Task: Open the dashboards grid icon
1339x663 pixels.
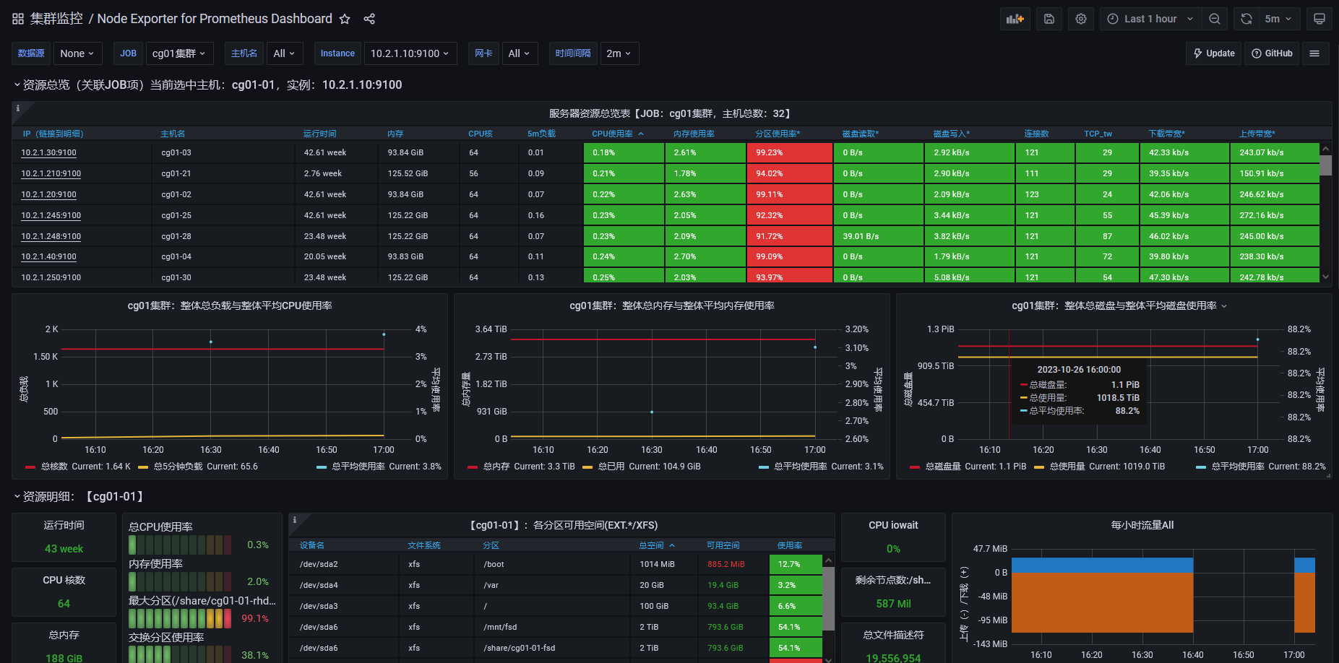Action: pos(18,19)
